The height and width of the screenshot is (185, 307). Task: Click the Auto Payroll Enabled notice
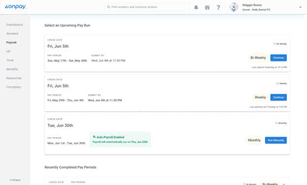click(x=120, y=139)
